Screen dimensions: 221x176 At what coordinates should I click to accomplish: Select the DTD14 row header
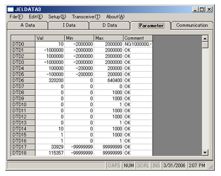(x=23, y=129)
